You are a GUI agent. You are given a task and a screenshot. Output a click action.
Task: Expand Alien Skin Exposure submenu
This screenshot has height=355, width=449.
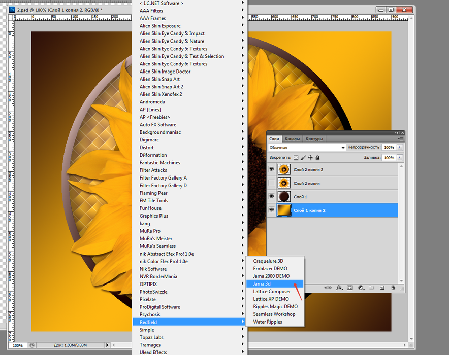click(189, 26)
